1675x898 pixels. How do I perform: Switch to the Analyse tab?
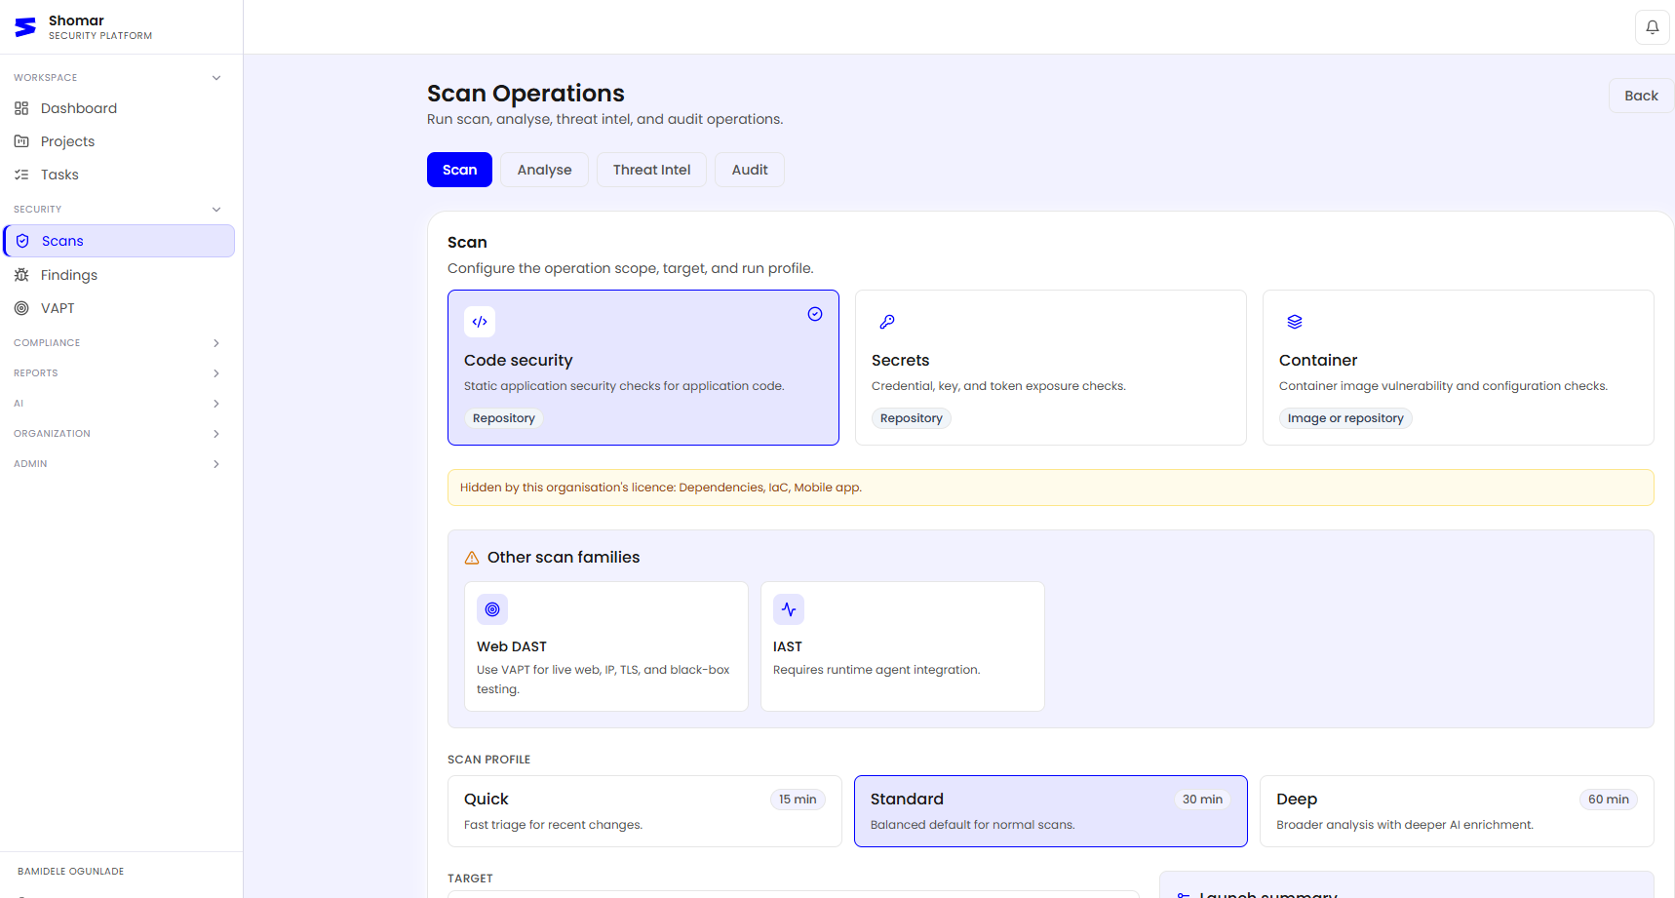click(x=544, y=170)
